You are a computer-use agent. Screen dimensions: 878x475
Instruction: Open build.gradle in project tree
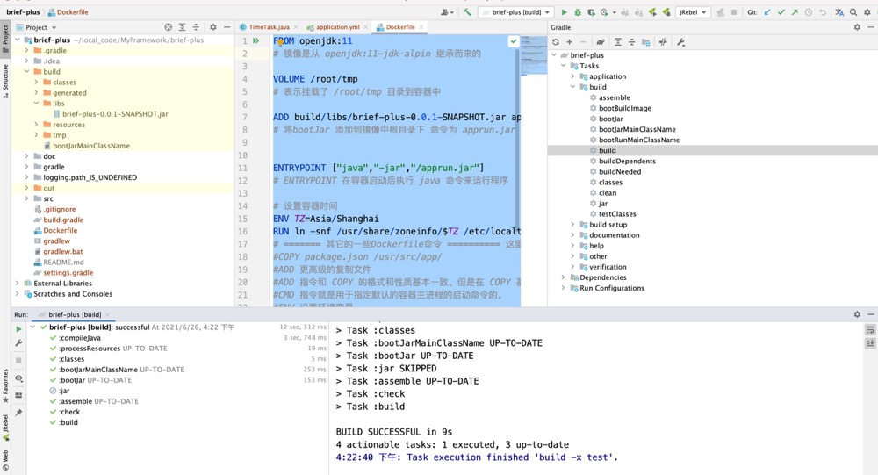63,220
